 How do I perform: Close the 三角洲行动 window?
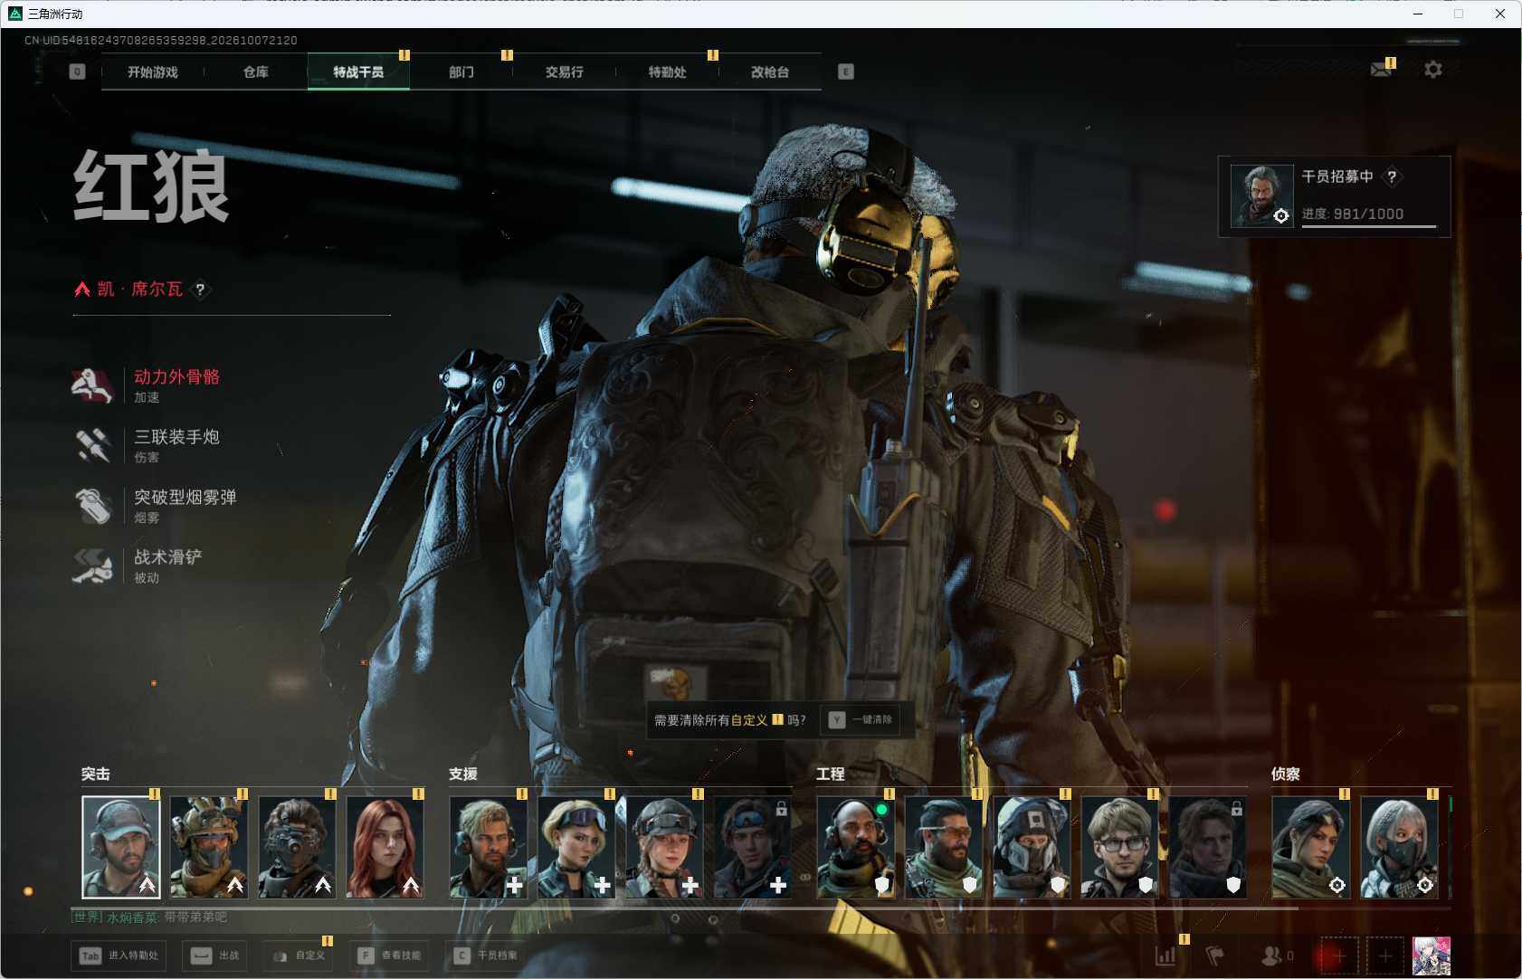point(1500,14)
